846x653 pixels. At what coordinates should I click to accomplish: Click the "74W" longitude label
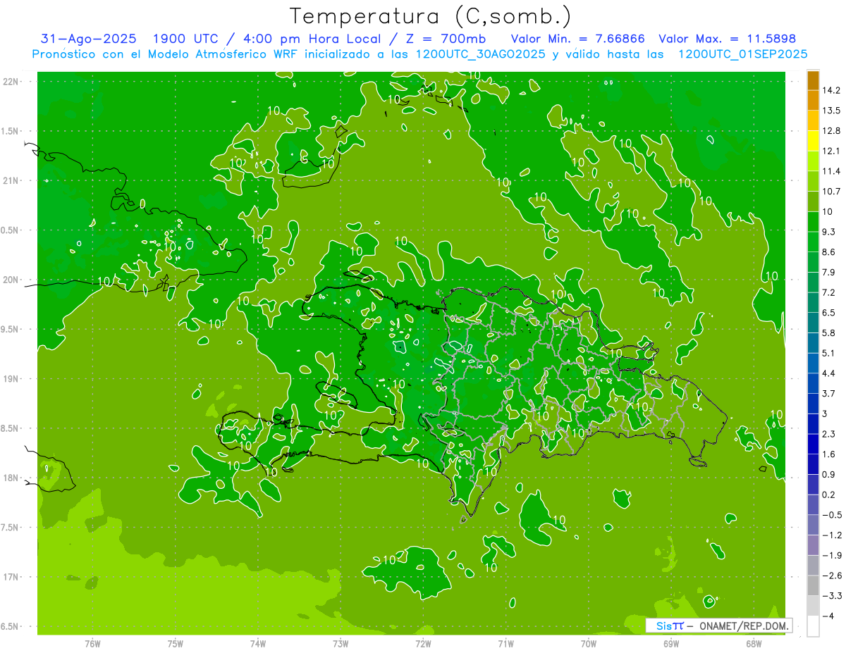258,644
